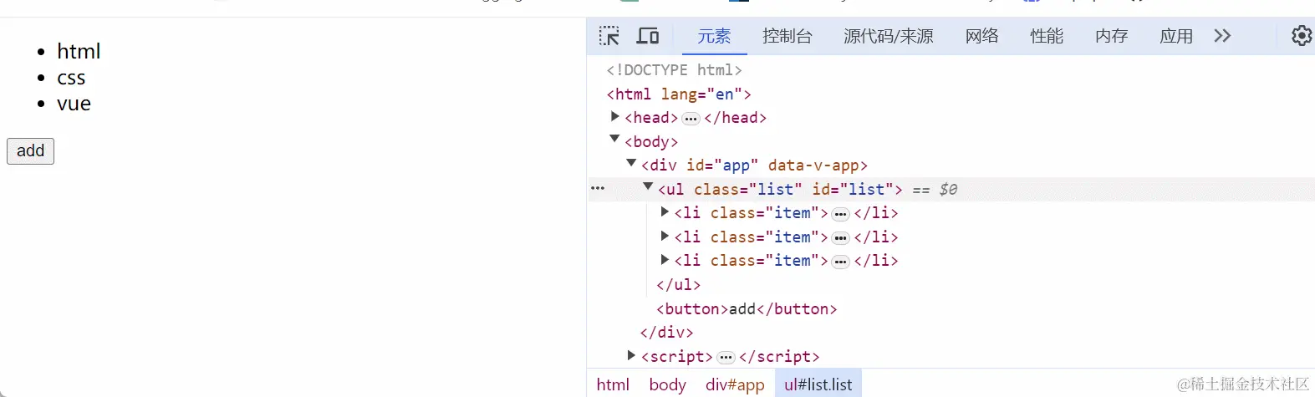This screenshot has height=397, width=1315.
Task: Expand the script element triangle
Action: [x=632, y=355]
